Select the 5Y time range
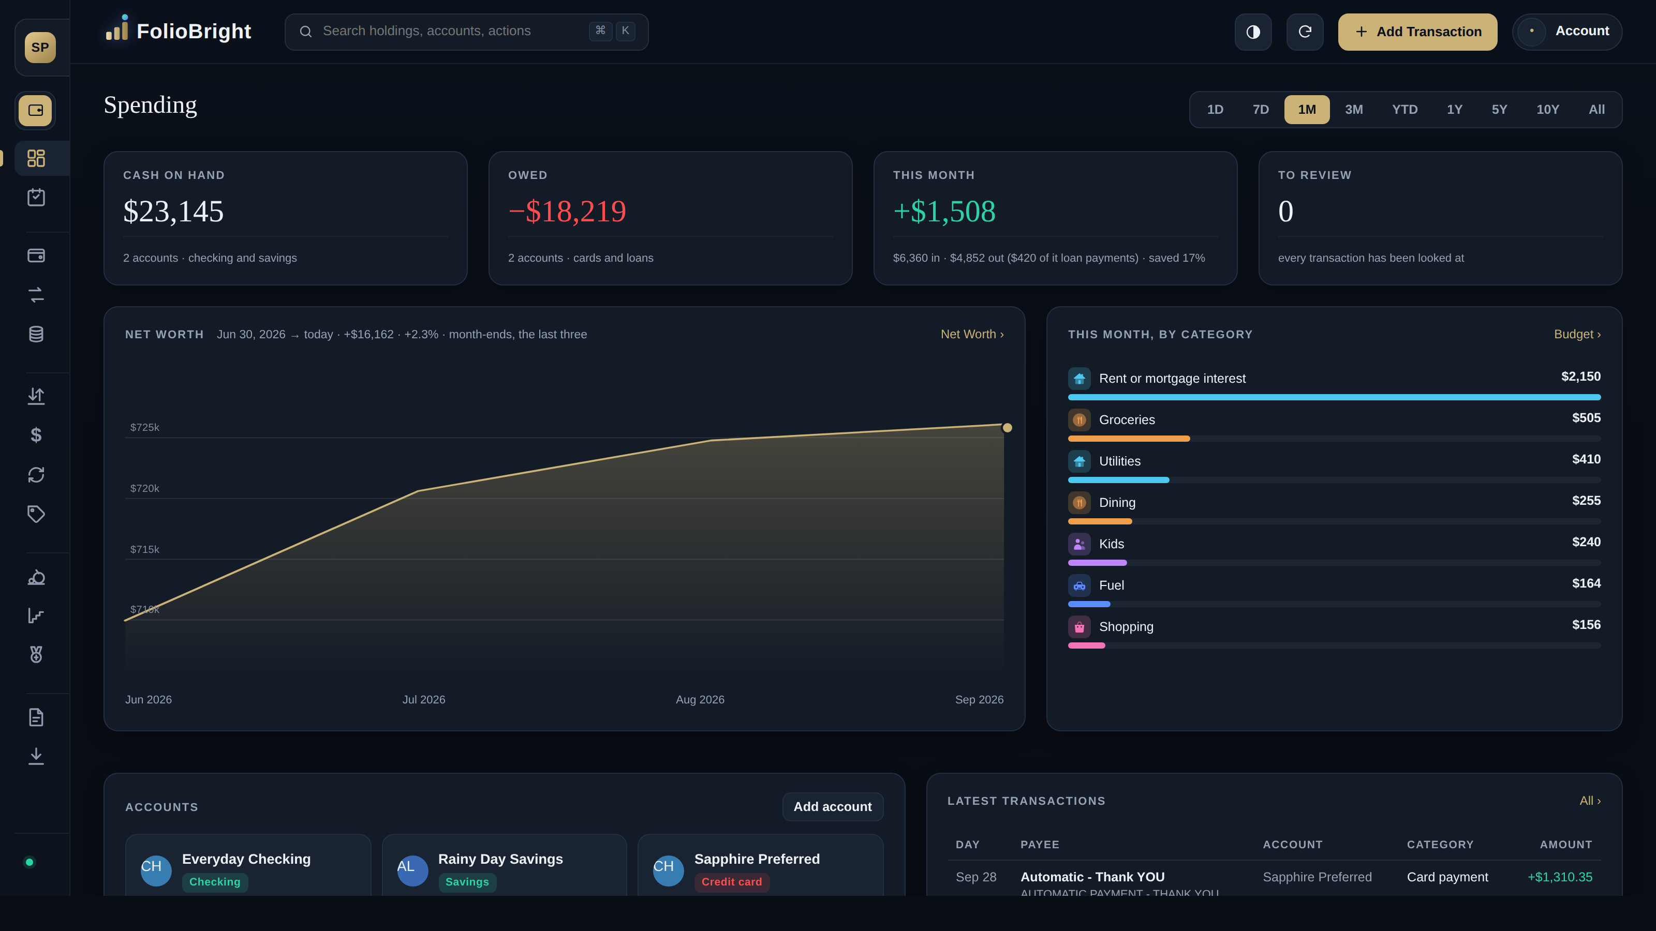Viewport: 1656px width, 931px height. click(x=1499, y=110)
